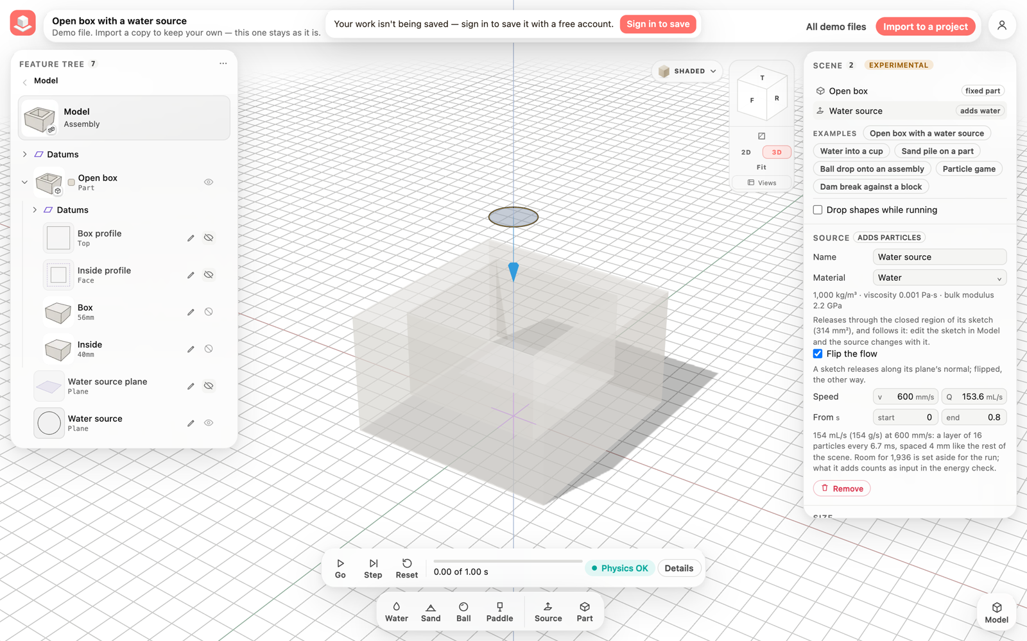This screenshot has width=1027, height=641.
Task: Click the Go play button
Action: point(340,569)
